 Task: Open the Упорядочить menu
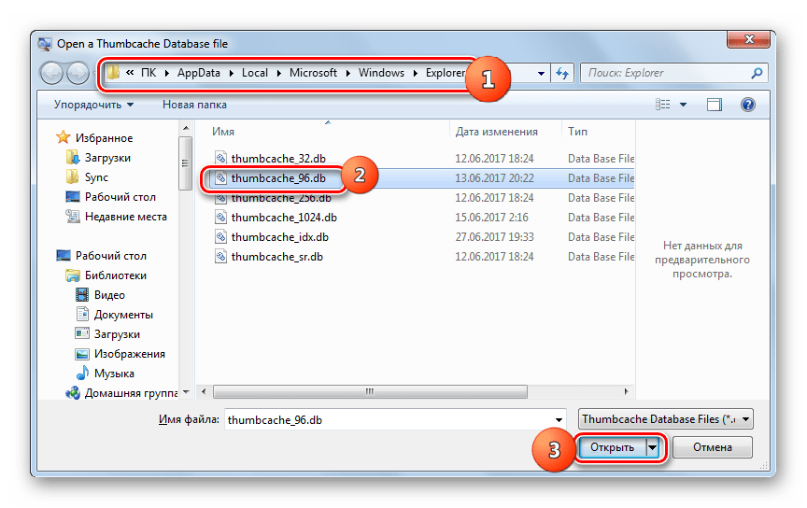93,105
